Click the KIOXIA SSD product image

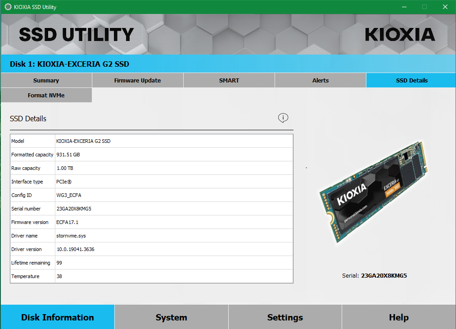(374, 192)
